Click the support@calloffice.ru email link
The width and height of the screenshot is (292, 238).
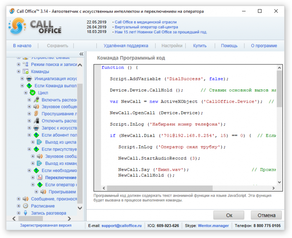point(122,226)
